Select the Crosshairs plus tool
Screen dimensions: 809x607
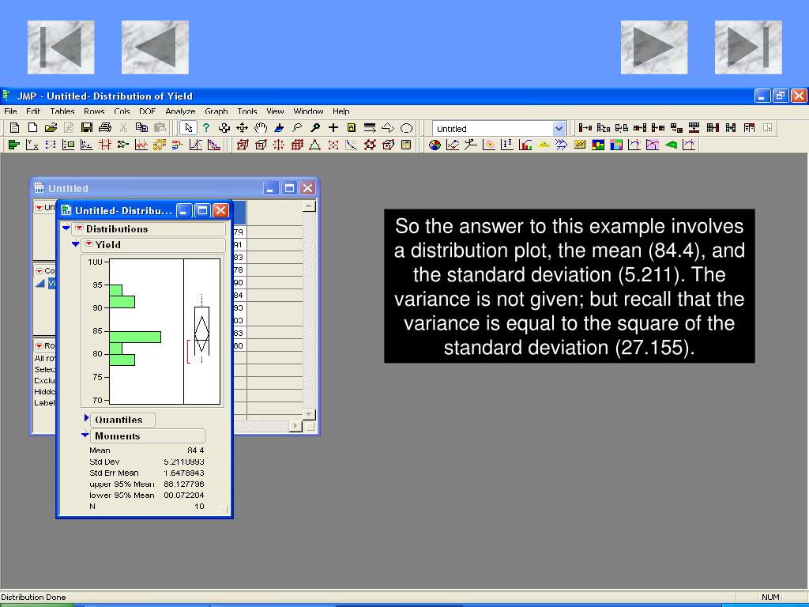pos(333,127)
